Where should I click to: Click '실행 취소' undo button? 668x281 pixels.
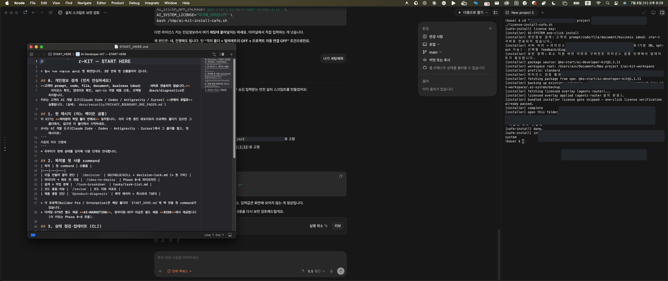(318, 226)
